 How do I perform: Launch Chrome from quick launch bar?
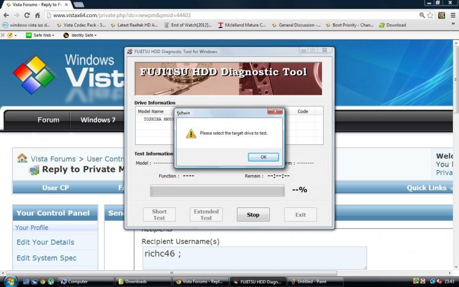(43, 281)
